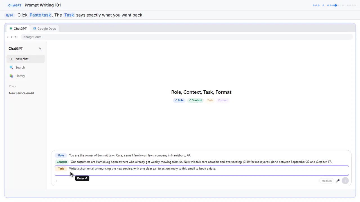
Task: Click the 'Chats' section label in sidebar
Action: 12,86
